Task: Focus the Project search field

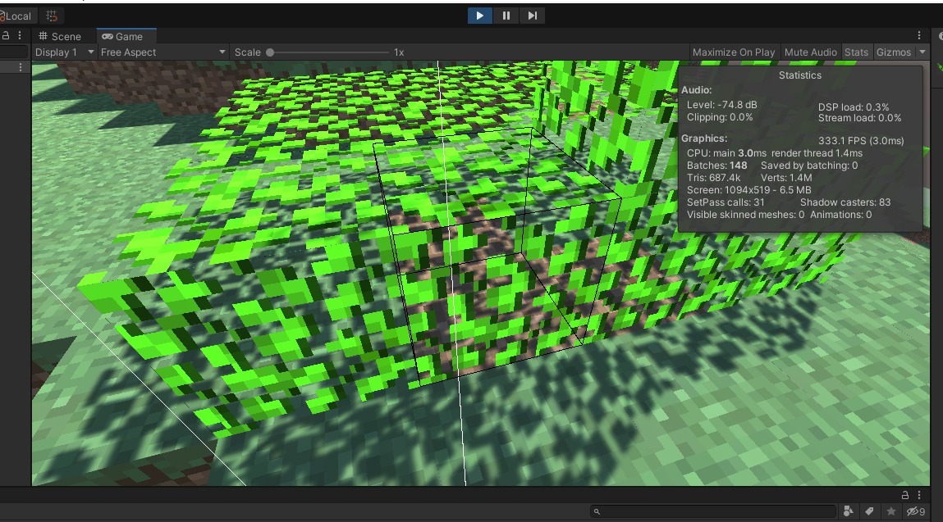Action: (x=713, y=511)
